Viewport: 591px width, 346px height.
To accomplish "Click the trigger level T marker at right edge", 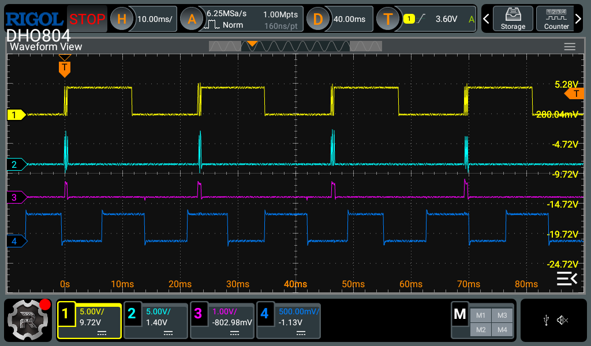I will (574, 94).
